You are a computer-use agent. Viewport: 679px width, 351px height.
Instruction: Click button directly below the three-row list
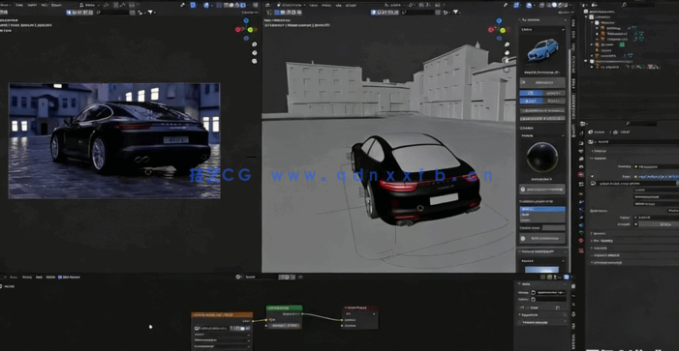[x=542, y=238]
